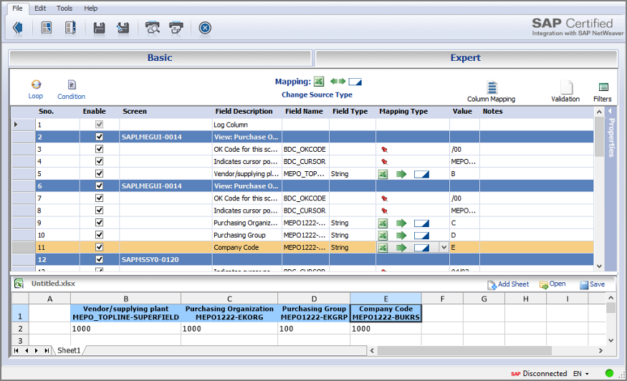Toggle Enable checkbox for SAPMSSY0-0120 row

click(x=99, y=259)
